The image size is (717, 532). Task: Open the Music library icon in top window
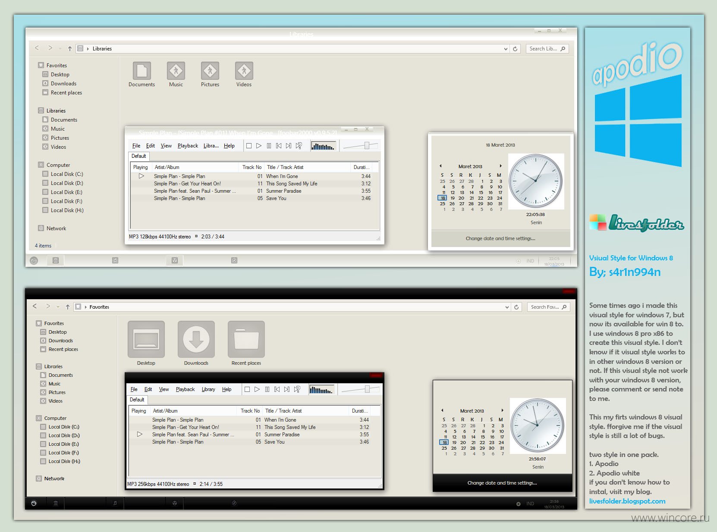(176, 71)
